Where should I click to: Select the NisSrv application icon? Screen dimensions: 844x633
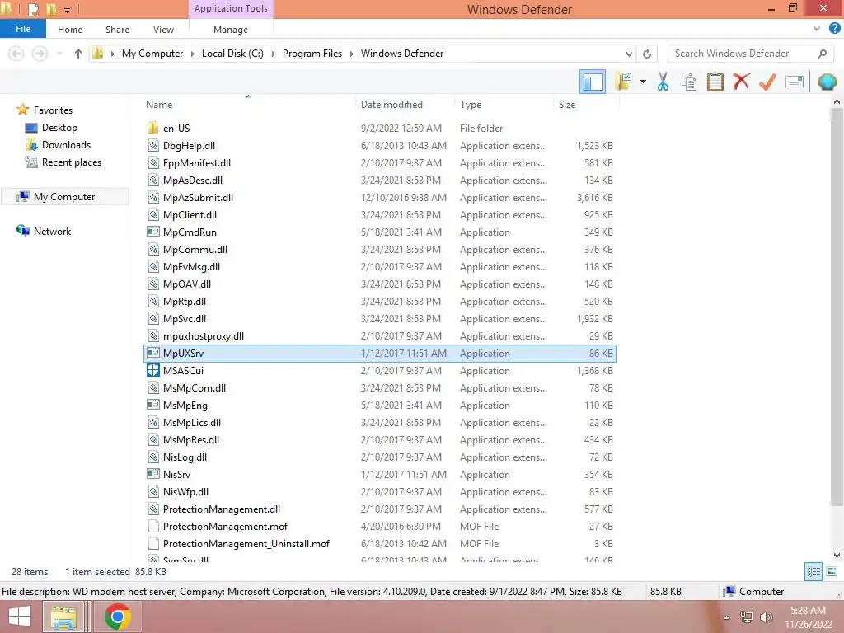click(152, 474)
